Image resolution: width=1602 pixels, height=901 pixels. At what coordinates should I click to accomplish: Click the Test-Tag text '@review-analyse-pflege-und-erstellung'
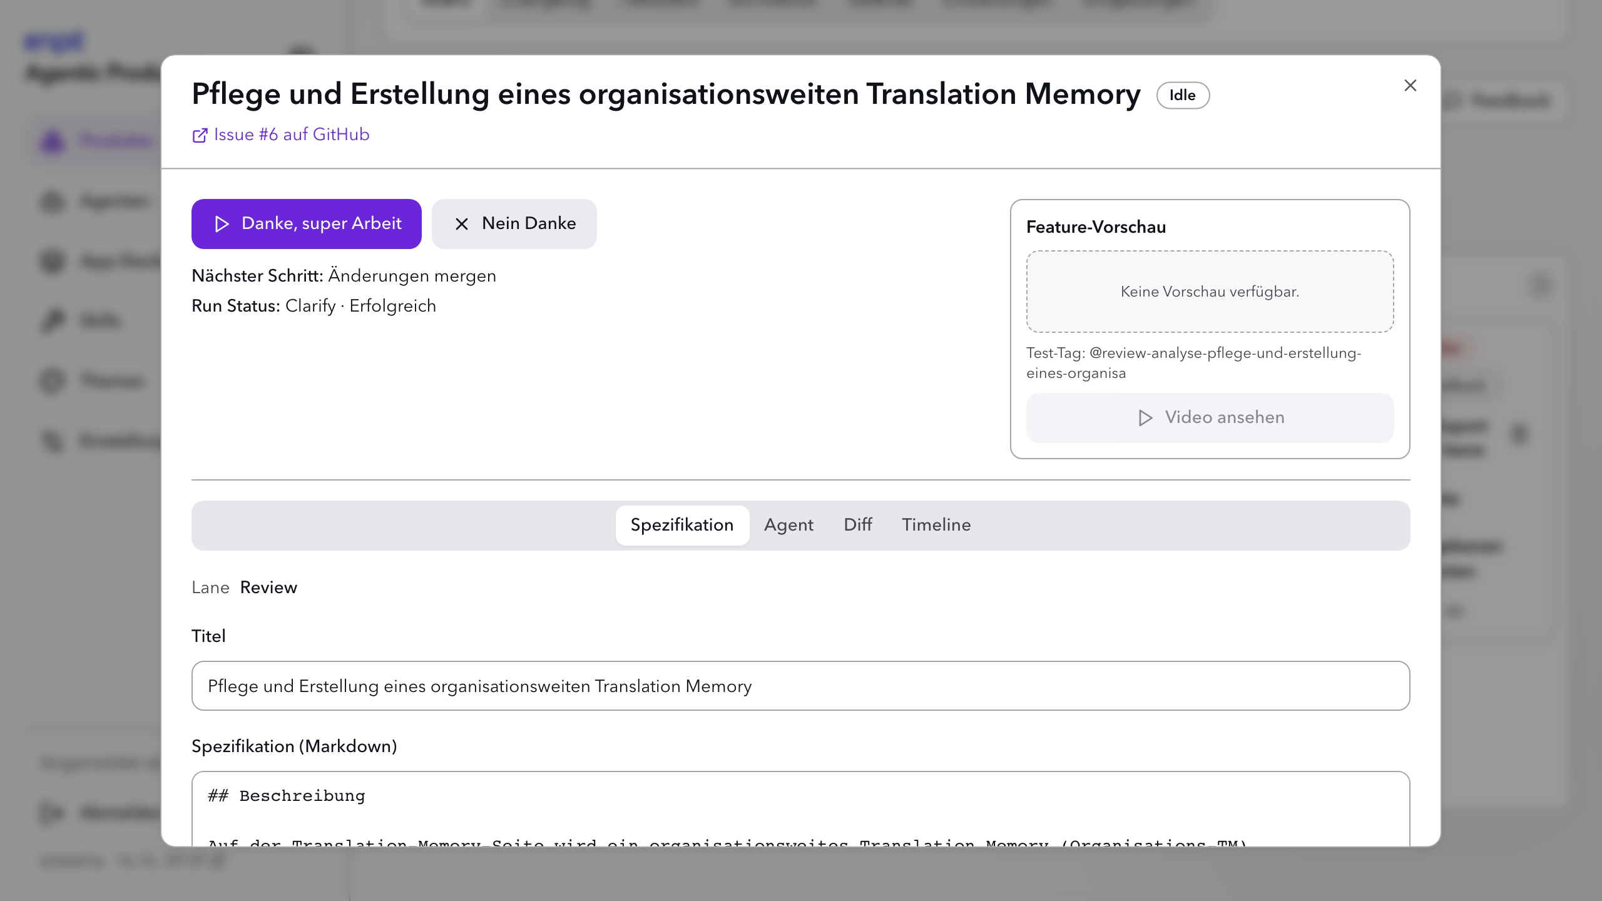click(x=1225, y=353)
